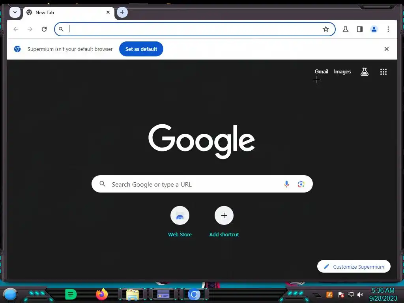Bookmark this tab with the star icon
404x303 pixels.
pyautogui.click(x=325, y=29)
